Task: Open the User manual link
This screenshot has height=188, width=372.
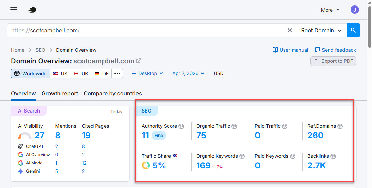Action: [x=291, y=50]
